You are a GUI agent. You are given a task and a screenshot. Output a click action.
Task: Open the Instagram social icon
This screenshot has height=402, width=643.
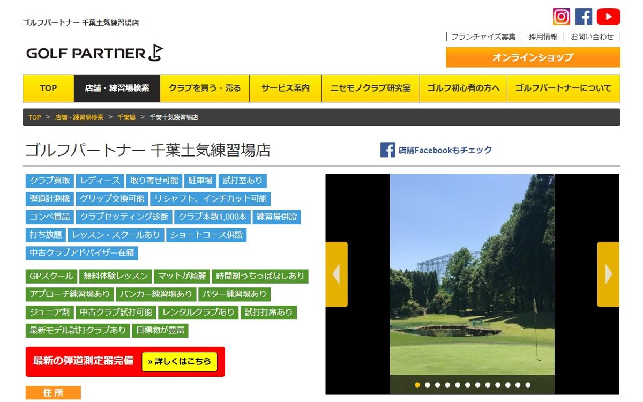pyautogui.click(x=561, y=17)
